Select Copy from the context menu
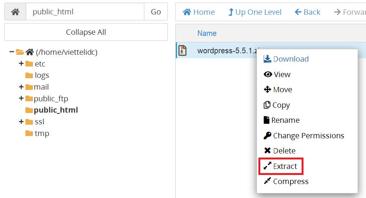The image size is (366, 198). pyautogui.click(x=277, y=105)
